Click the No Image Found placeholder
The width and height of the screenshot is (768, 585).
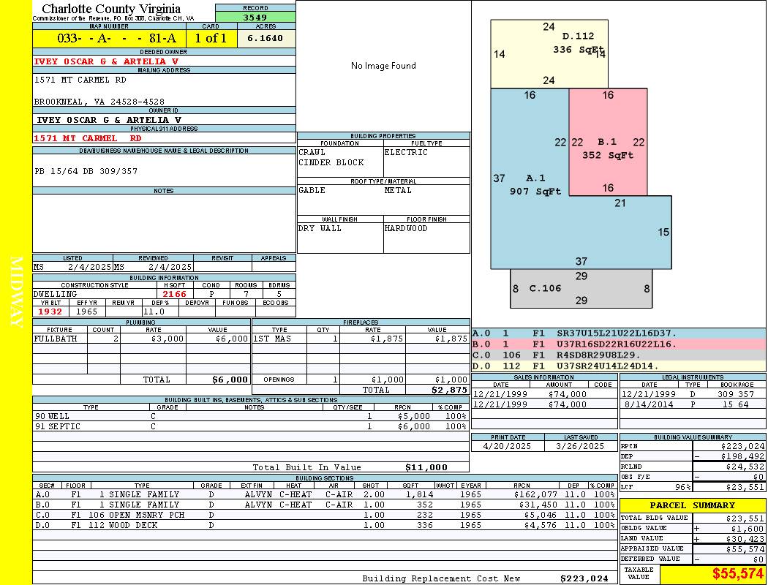pos(383,66)
